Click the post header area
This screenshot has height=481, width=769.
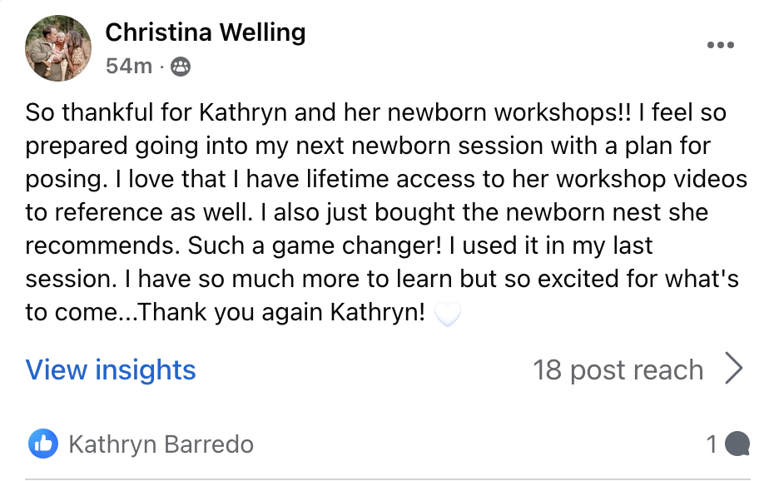point(205,46)
